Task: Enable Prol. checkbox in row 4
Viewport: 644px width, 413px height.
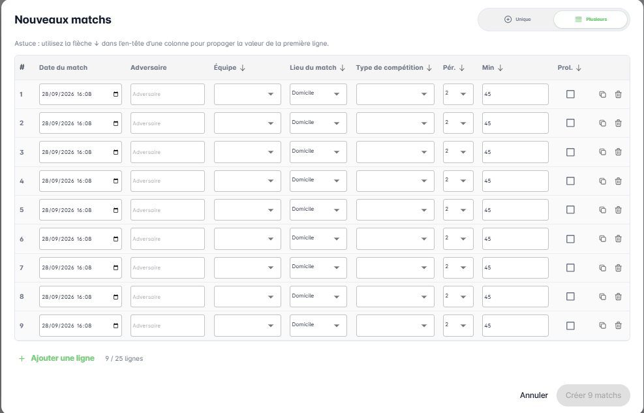Action: tap(570, 181)
